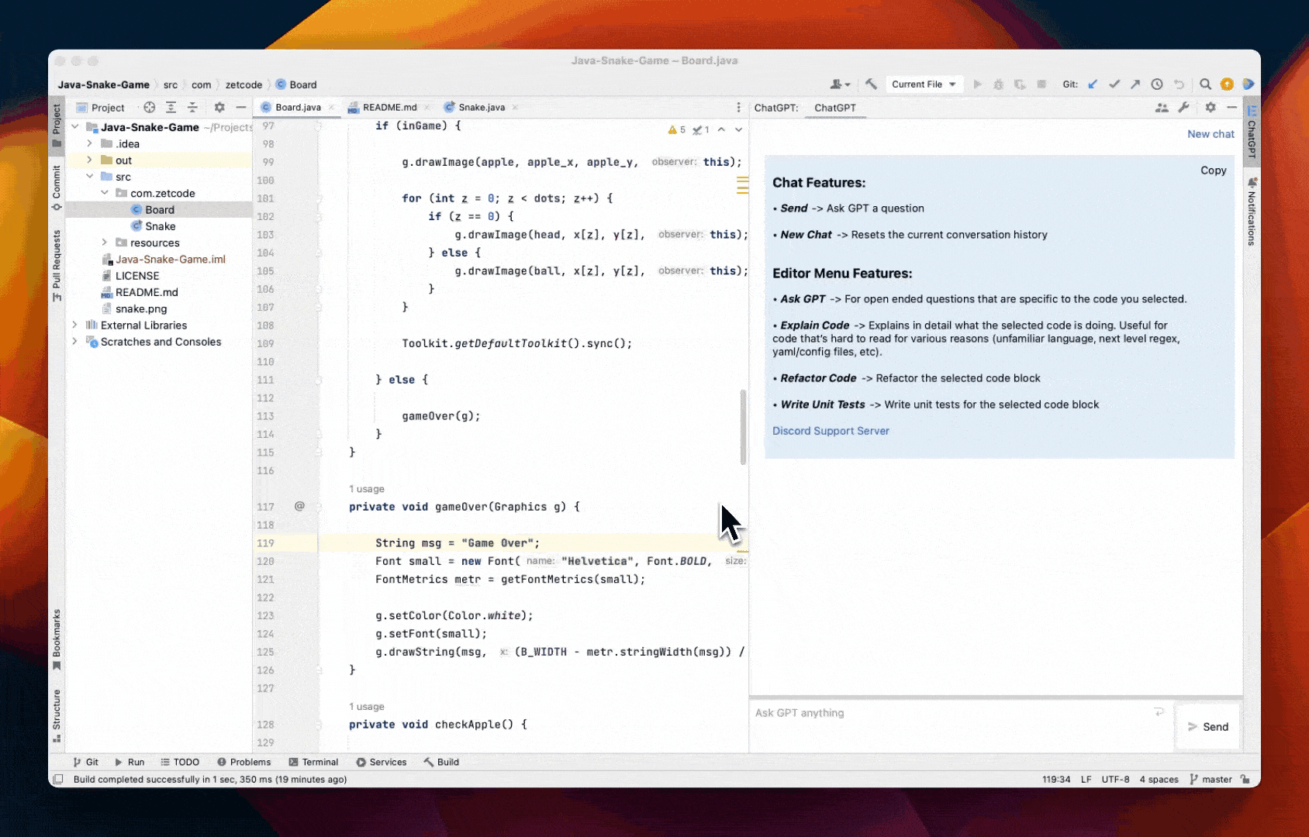Click the New chat link
This screenshot has width=1309, height=837.
[1210, 134]
